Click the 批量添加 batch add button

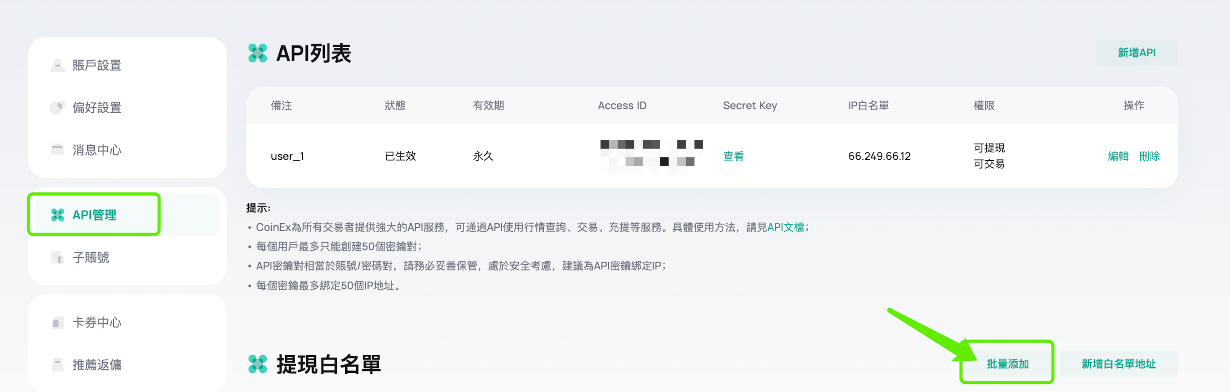1008,364
